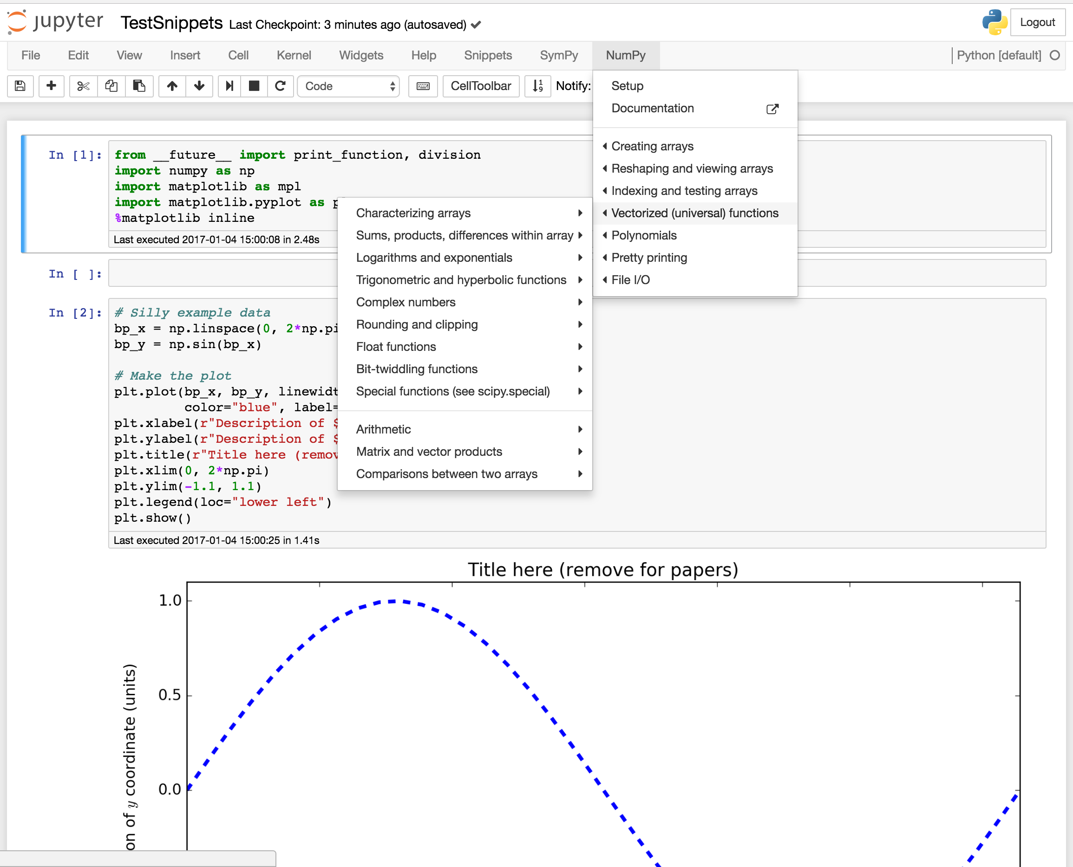Click the Logout button

(x=1037, y=22)
